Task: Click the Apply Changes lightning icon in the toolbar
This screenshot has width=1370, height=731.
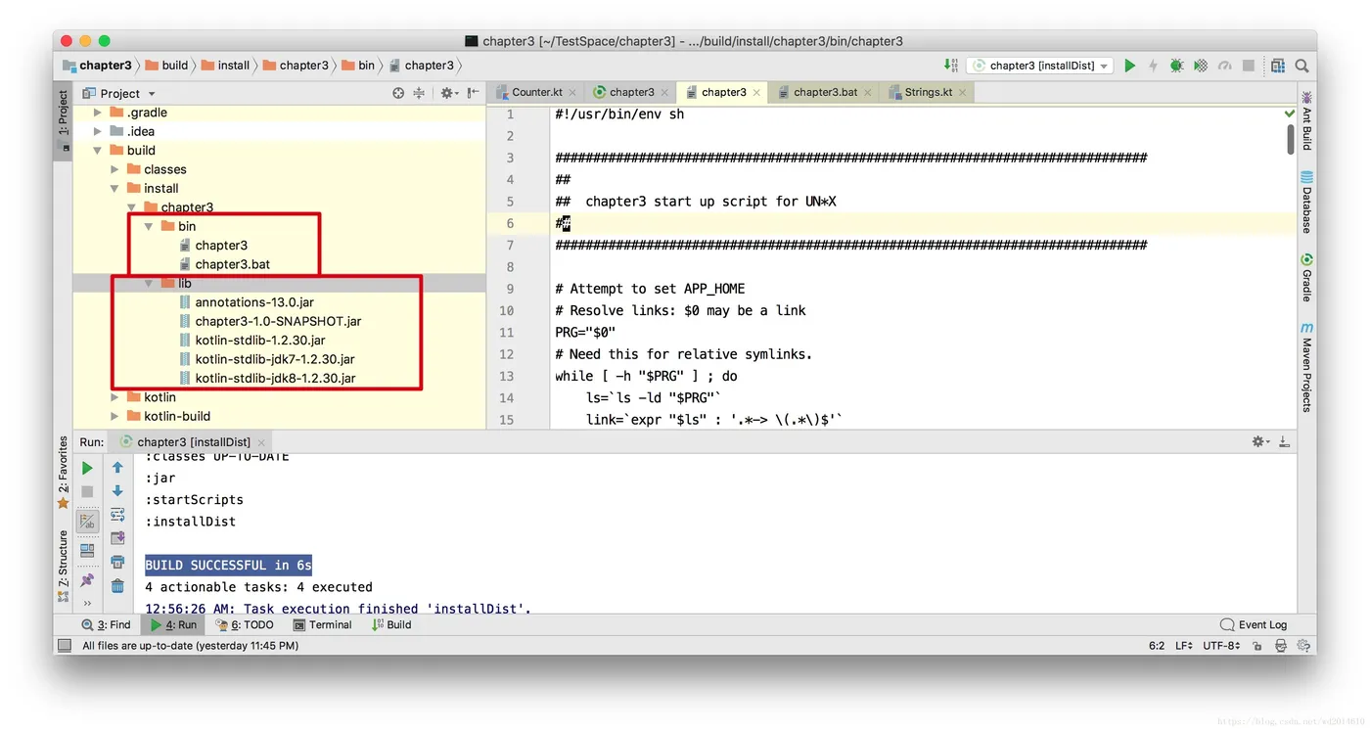Action: tap(1153, 66)
